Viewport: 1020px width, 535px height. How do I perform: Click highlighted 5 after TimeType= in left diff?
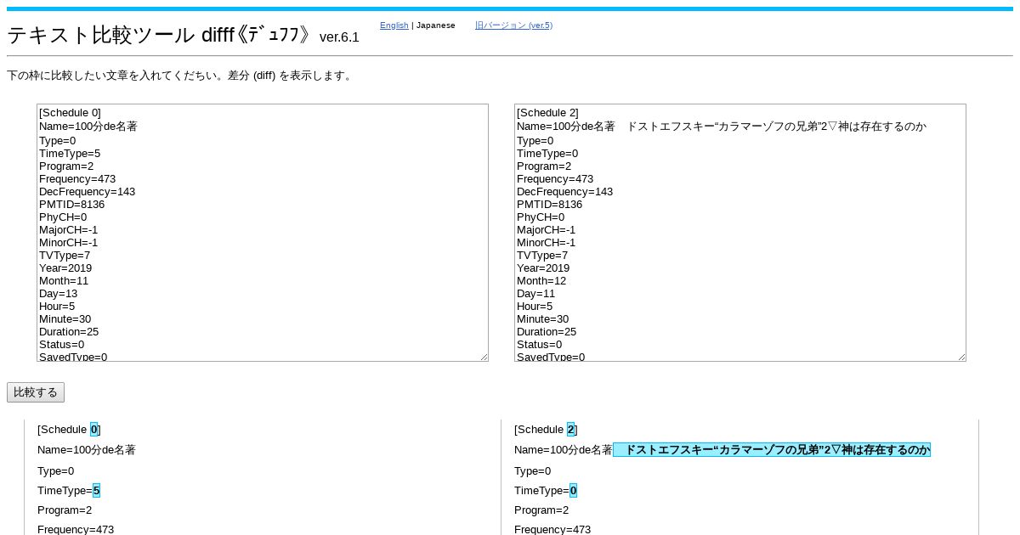point(96,491)
